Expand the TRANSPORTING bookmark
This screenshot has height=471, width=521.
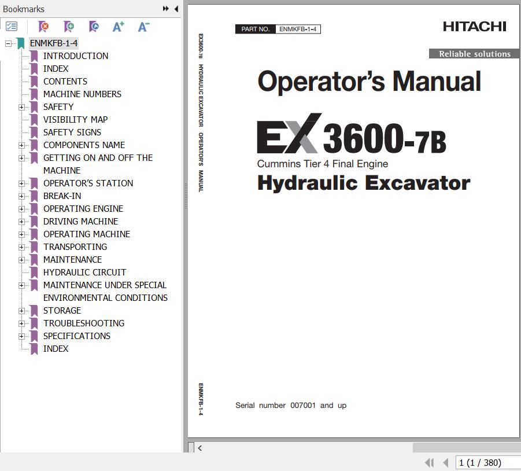21,247
